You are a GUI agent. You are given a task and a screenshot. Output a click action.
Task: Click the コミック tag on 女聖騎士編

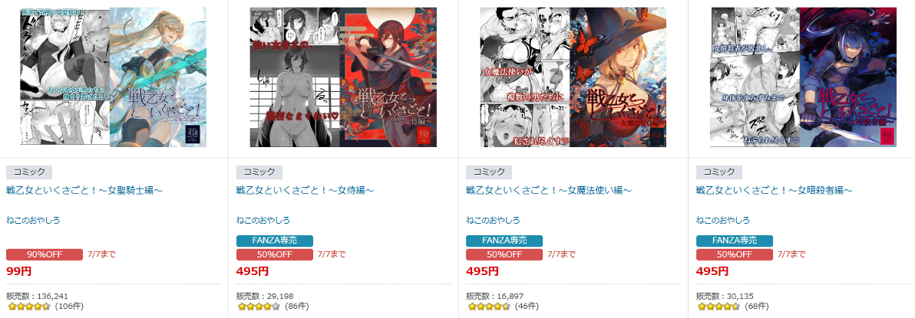click(x=29, y=172)
